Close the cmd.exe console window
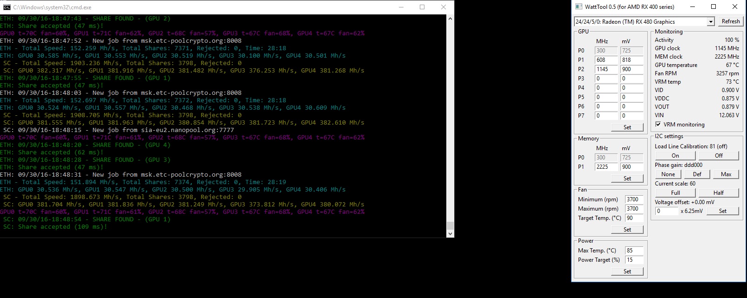Image resolution: width=747 pixels, height=298 pixels. (x=443, y=7)
